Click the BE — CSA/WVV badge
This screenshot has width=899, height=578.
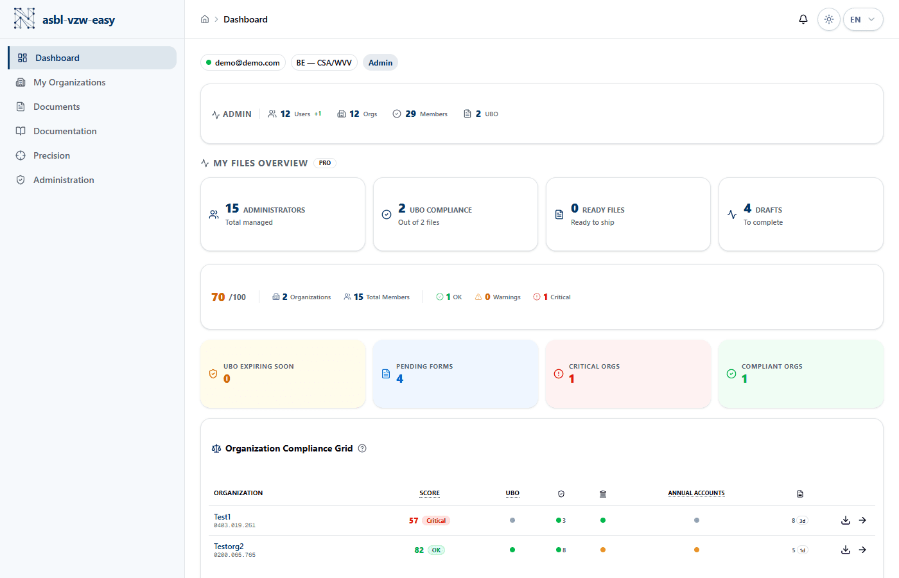coord(324,62)
